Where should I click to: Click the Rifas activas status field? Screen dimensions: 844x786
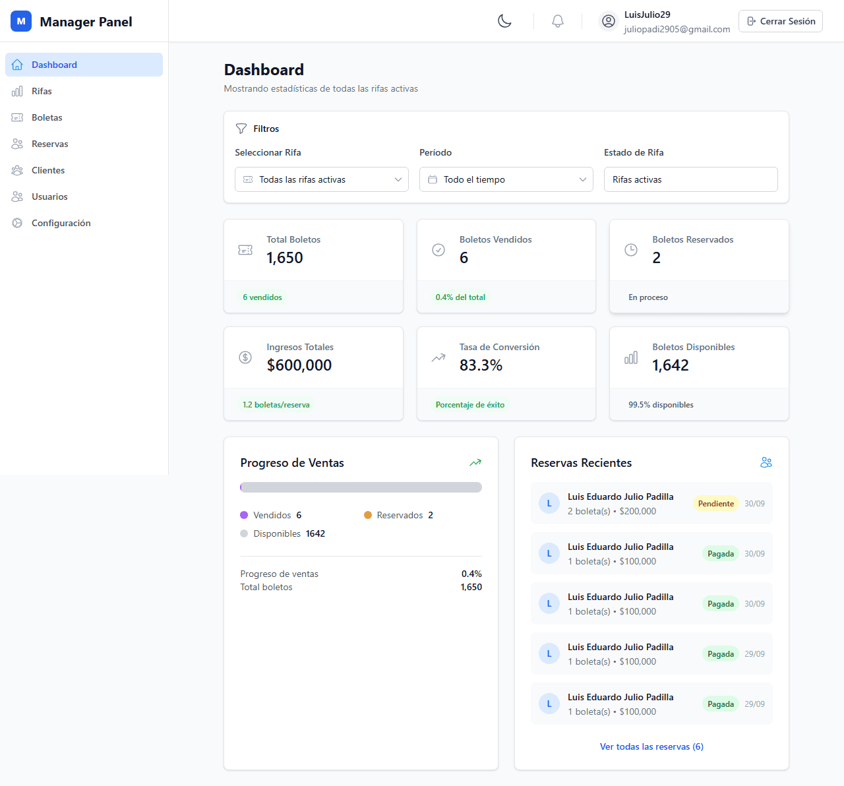coord(690,179)
